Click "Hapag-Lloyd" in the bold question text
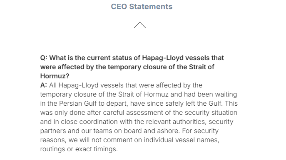This screenshot has width=286, height=160. (x=163, y=58)
